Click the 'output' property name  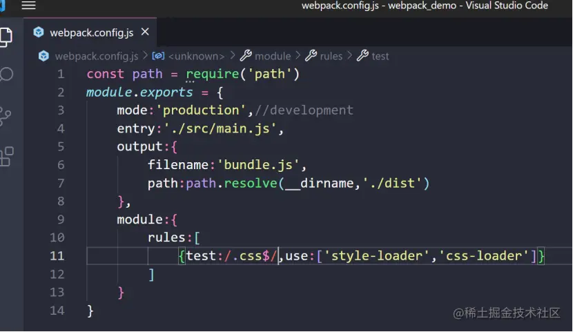[x=139, y=146]
